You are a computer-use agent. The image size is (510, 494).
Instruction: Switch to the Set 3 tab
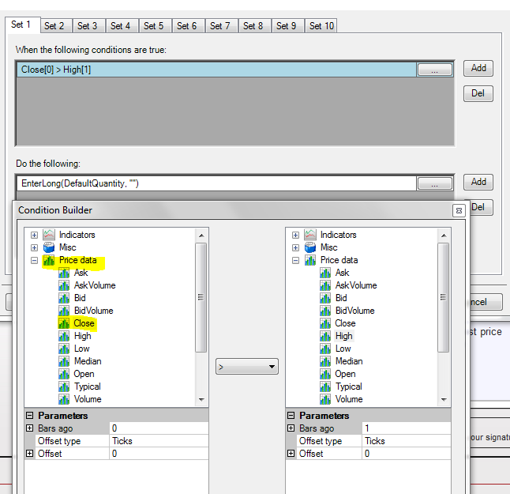[x=88, y=26]
